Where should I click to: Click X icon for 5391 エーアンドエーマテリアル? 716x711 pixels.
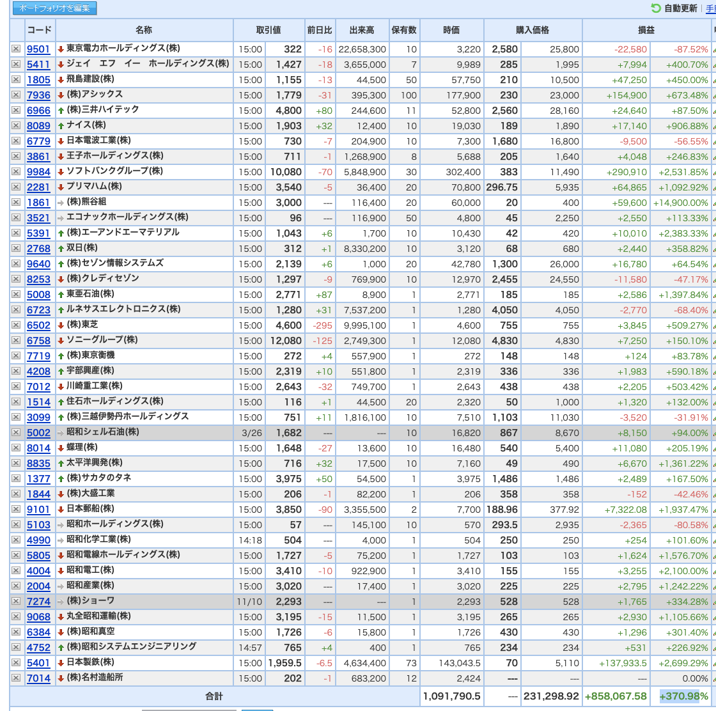(16, 233)
